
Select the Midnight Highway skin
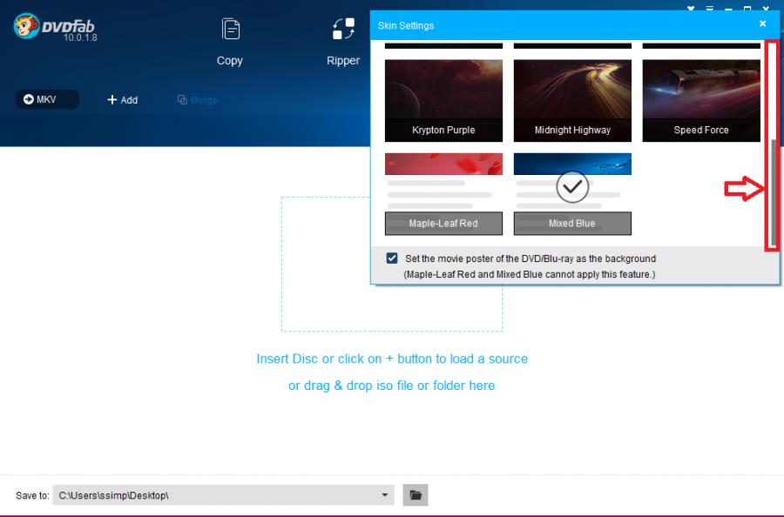pyautogui.click(x=572, y=100)
